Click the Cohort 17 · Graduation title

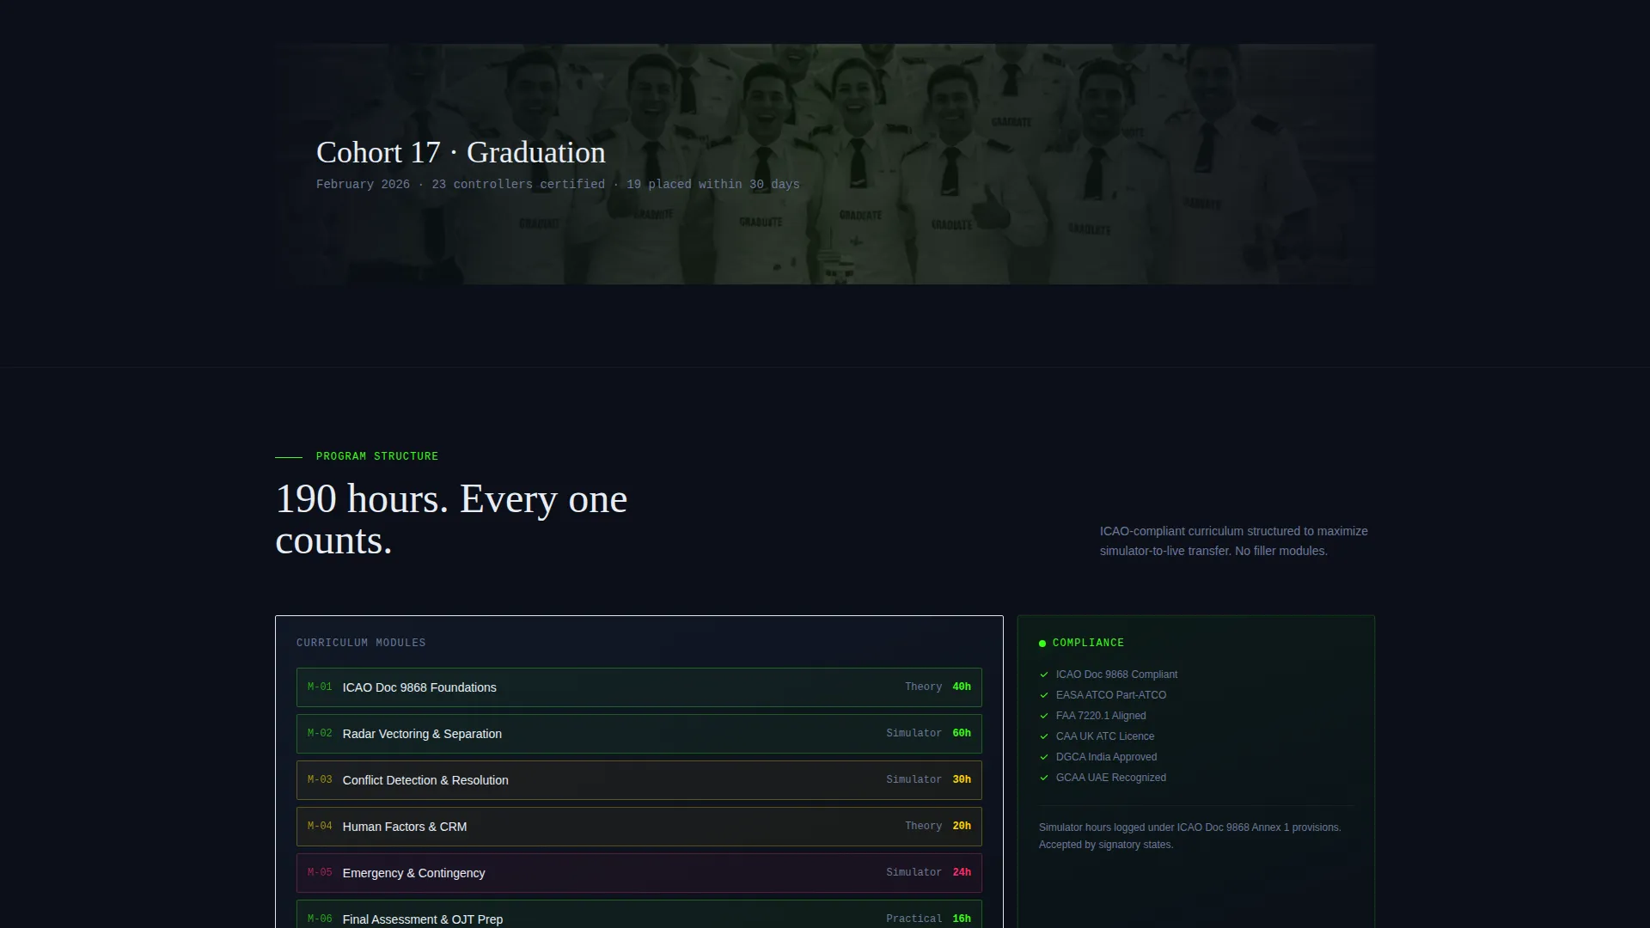(x=461, y=152)
